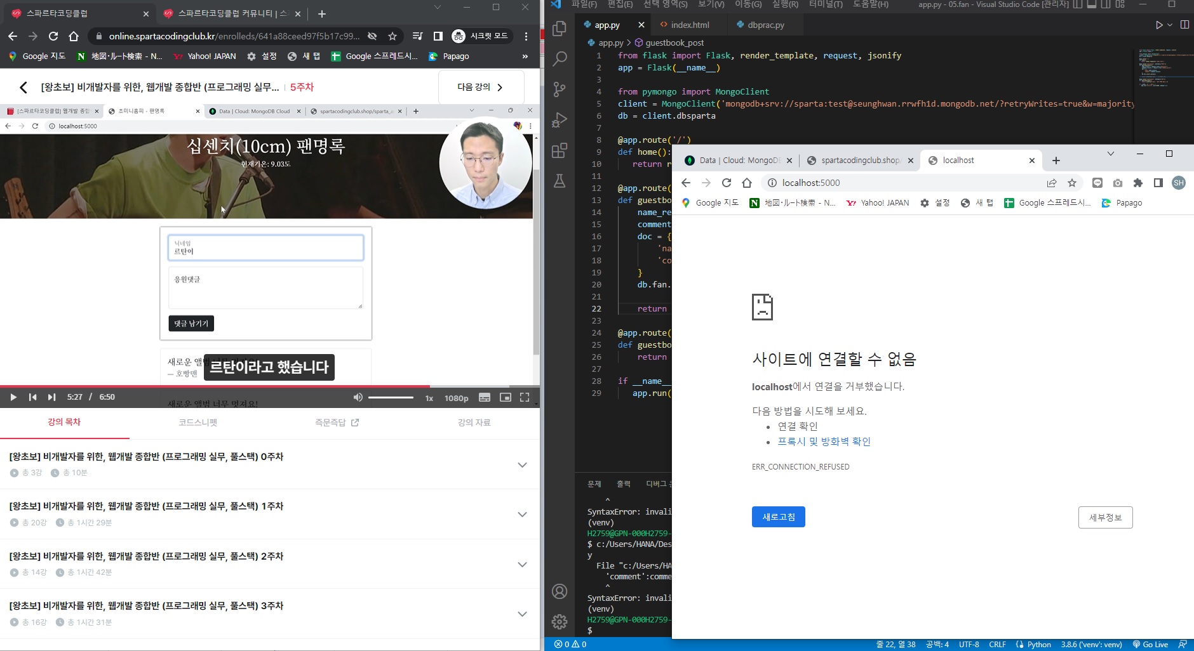The height and width of the screenshot is (651, 1194).
Task: Open incognito mode (시크릿 모드) badge
Action: point(481,36)
